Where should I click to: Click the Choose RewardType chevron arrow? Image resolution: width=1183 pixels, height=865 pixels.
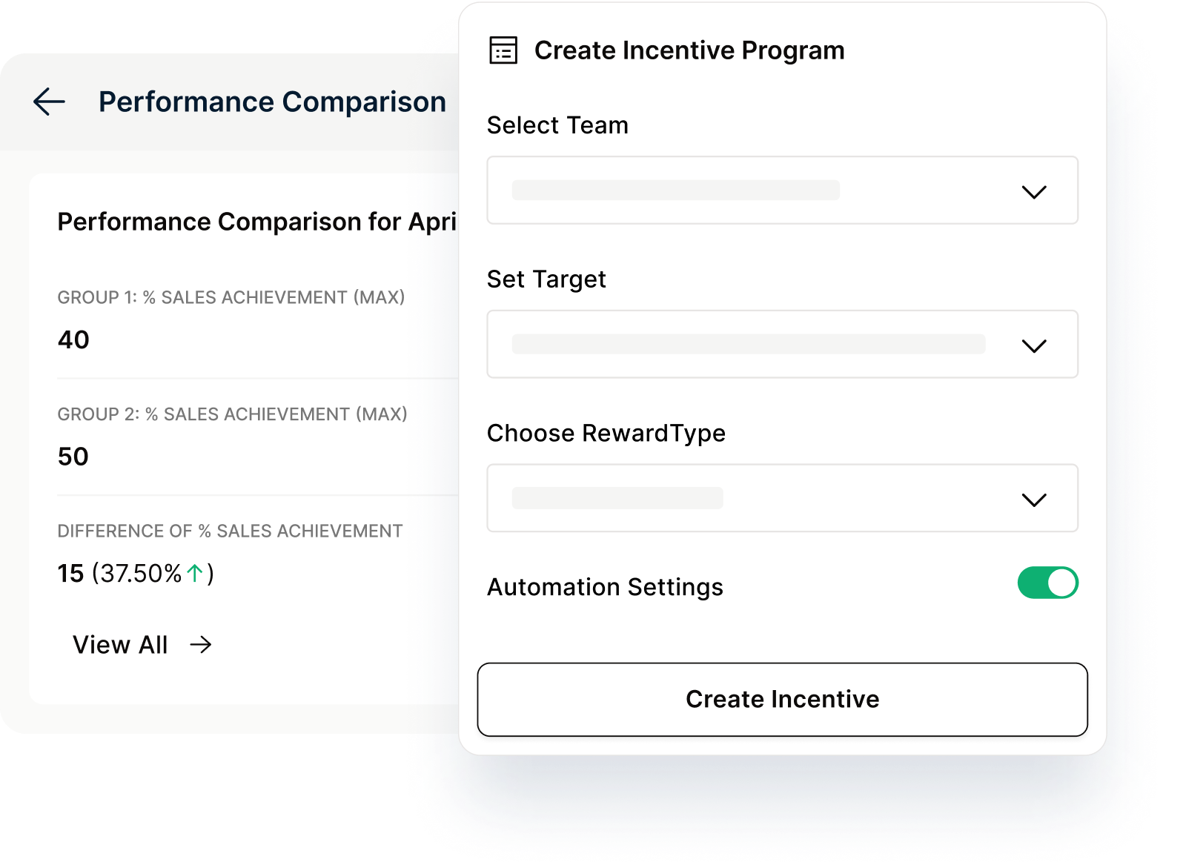coord(1034,500)
